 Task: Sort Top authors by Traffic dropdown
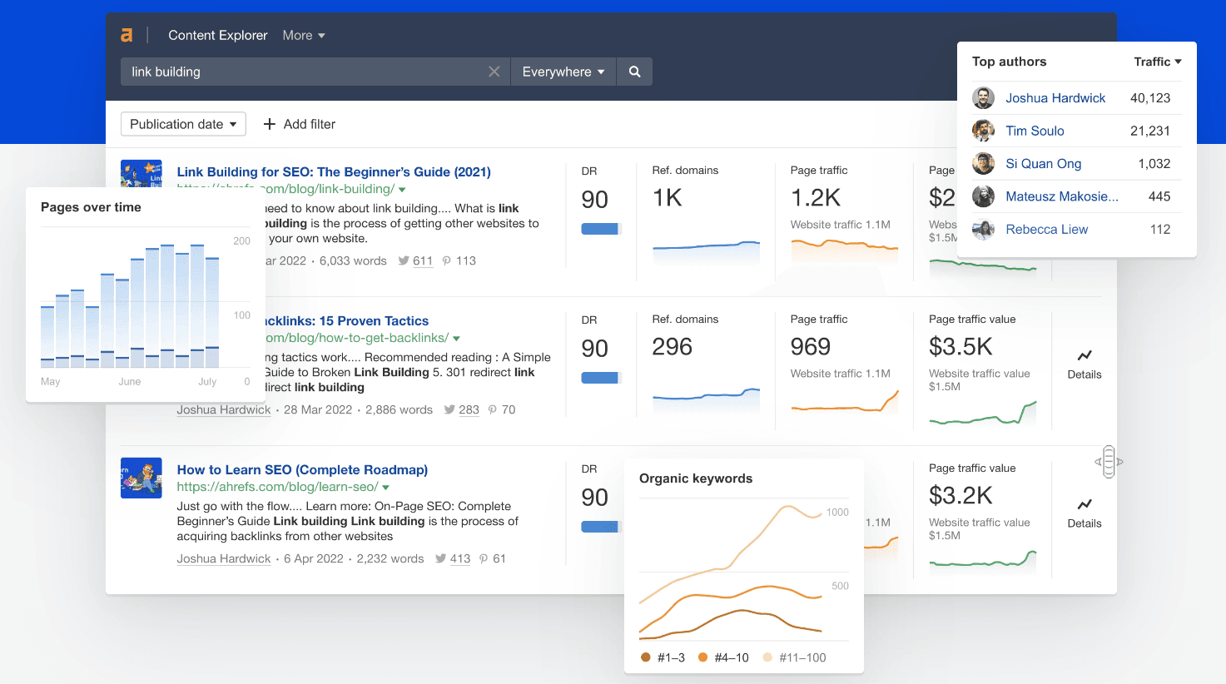pos(1158,62)
